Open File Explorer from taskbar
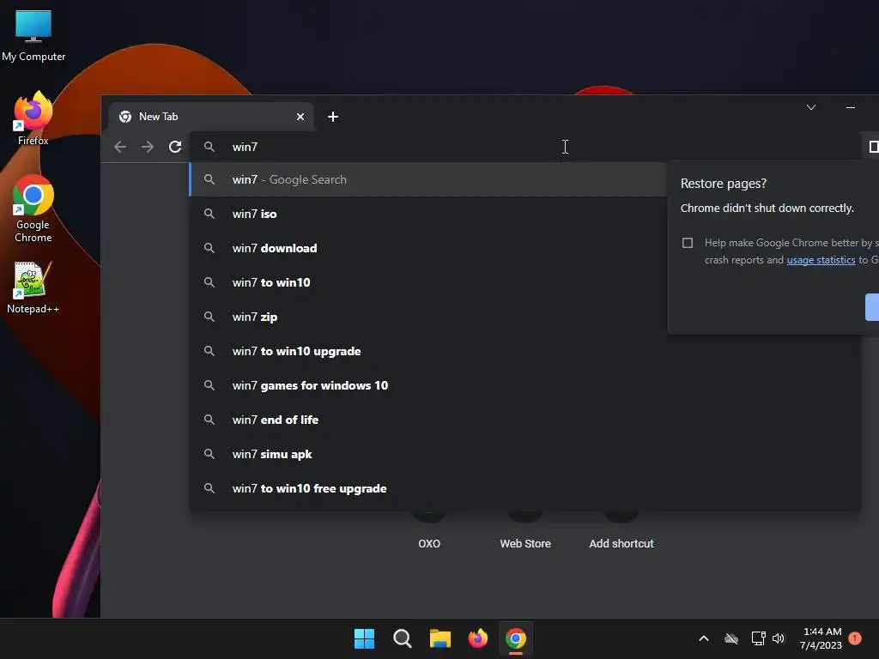879x659 pixels. pyautogui.click(x=440, y=638)
